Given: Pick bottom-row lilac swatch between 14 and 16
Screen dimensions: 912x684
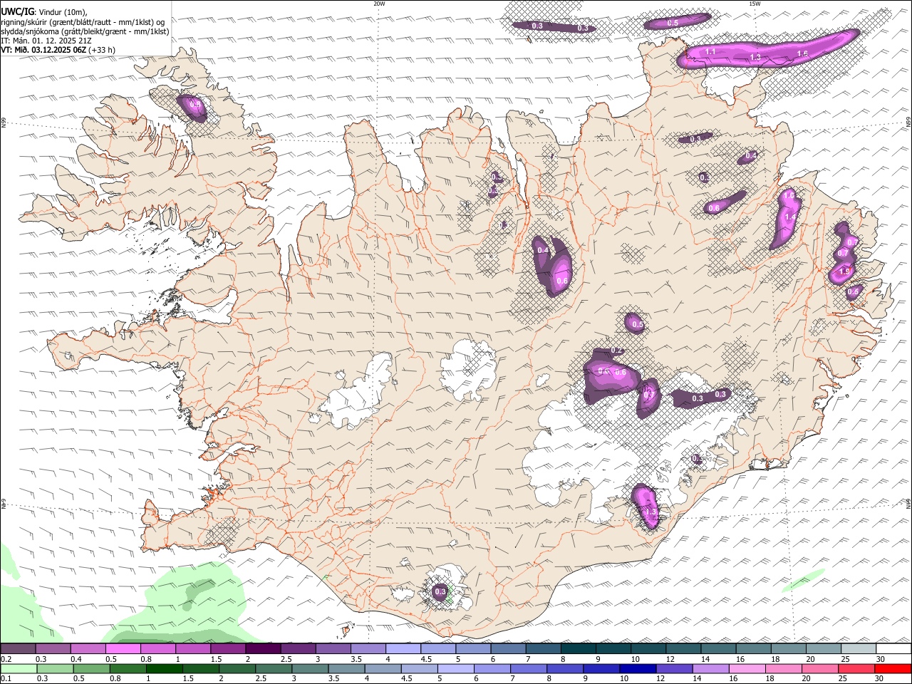Looking at the screenshot, I should click(712, 668).
